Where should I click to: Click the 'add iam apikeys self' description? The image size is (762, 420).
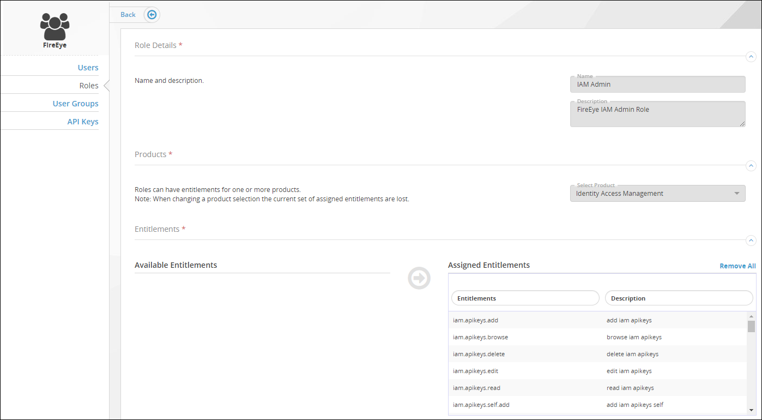pyautogui.click(x=635, y=405)
